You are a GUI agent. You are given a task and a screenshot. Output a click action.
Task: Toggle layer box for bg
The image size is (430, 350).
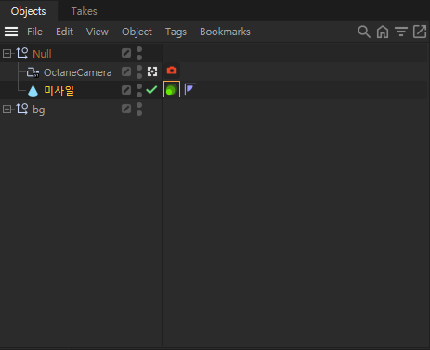pos(126,109)
